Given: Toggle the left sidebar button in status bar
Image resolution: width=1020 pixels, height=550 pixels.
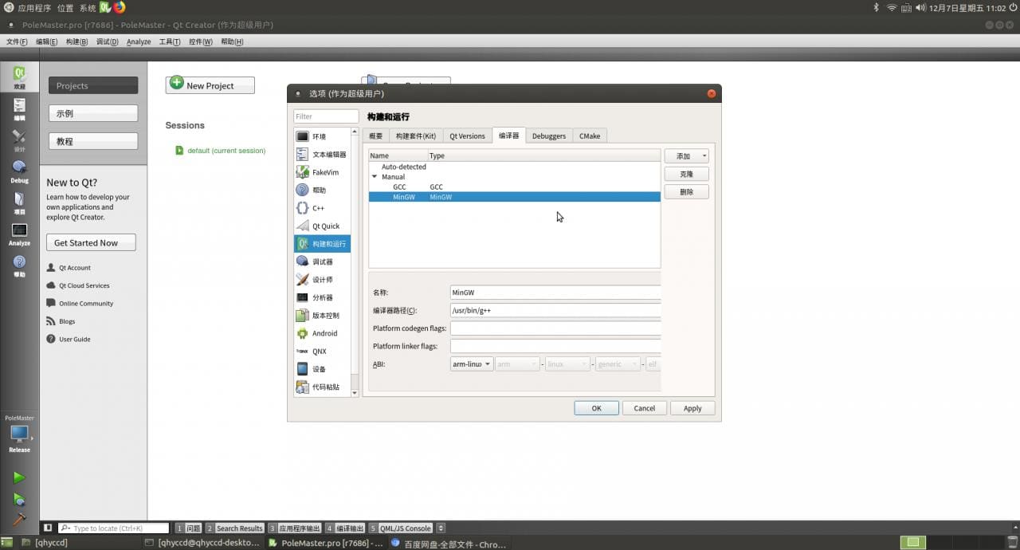Looking at the screenshot, I should (48, 528).
